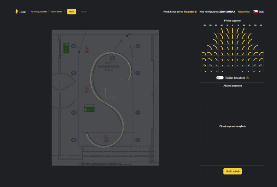277x187 pixels.
Task: Add the longest 135° arc segment
Action: (x=261, y=53)
